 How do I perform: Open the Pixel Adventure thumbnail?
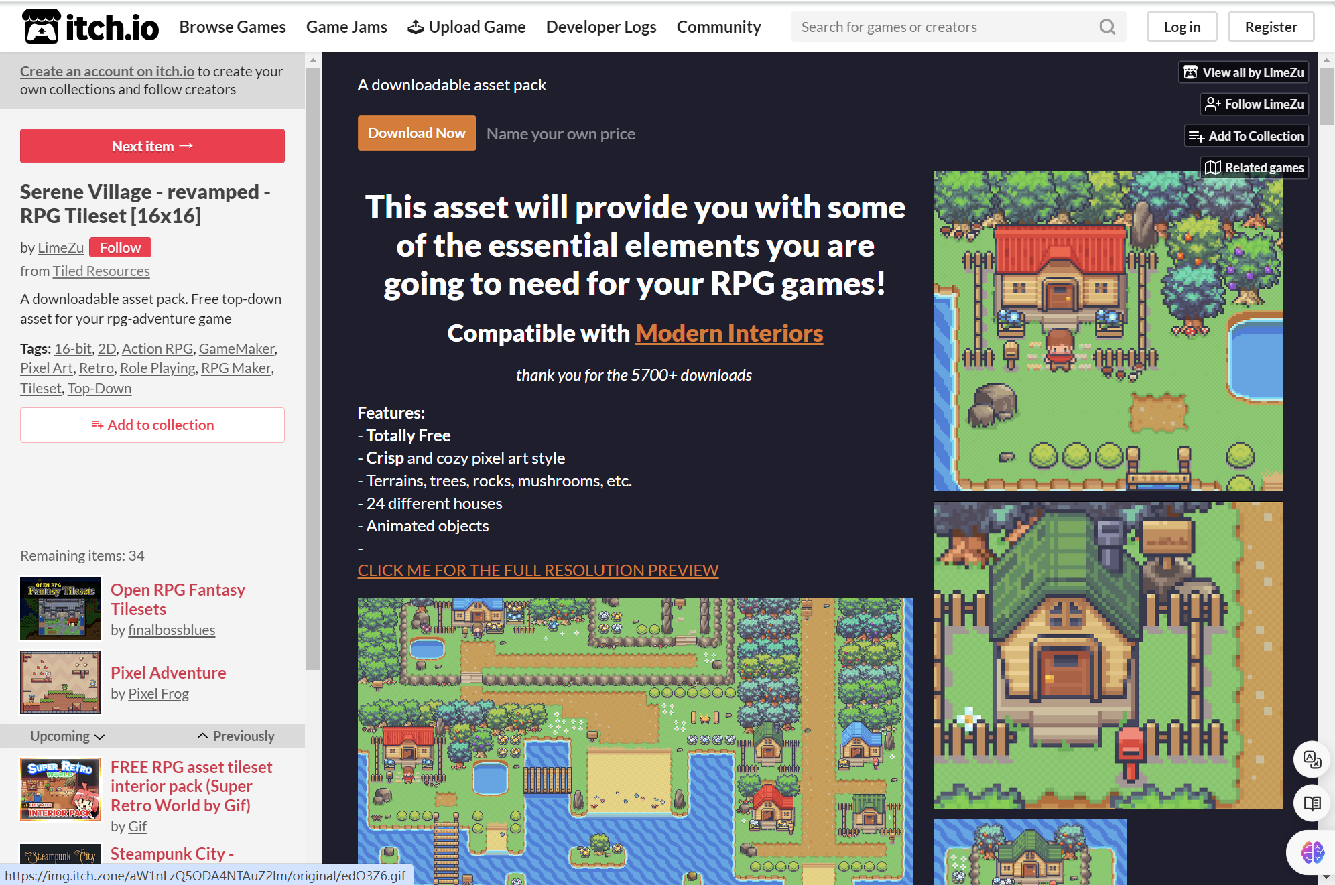click(60, 682)
